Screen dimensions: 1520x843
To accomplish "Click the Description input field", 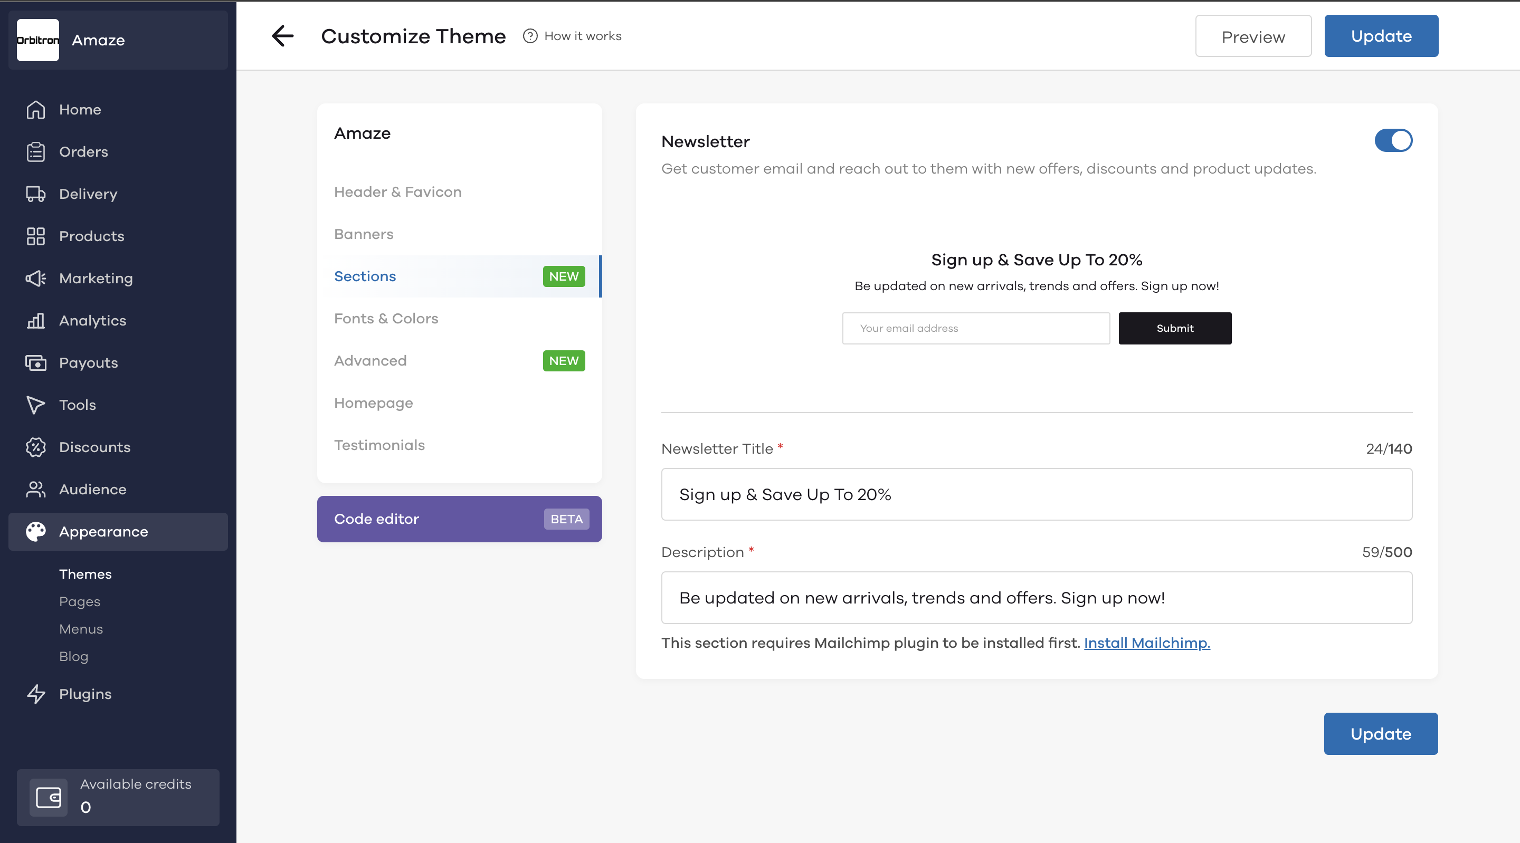I will [1036, 598].
